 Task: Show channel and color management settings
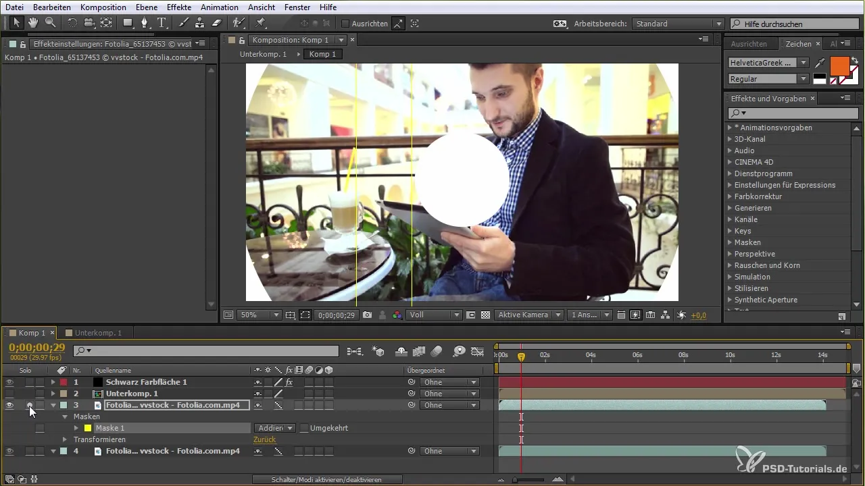(x=397, y=315)
